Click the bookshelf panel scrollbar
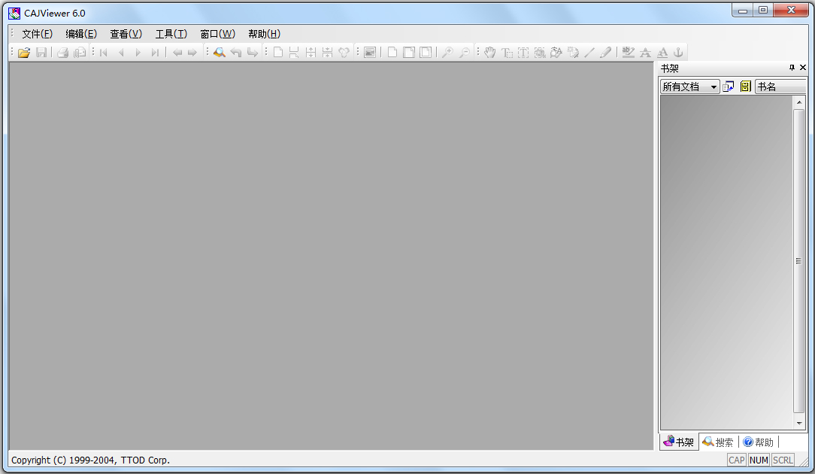Viewport: 815px width, 474px height. 797,260
